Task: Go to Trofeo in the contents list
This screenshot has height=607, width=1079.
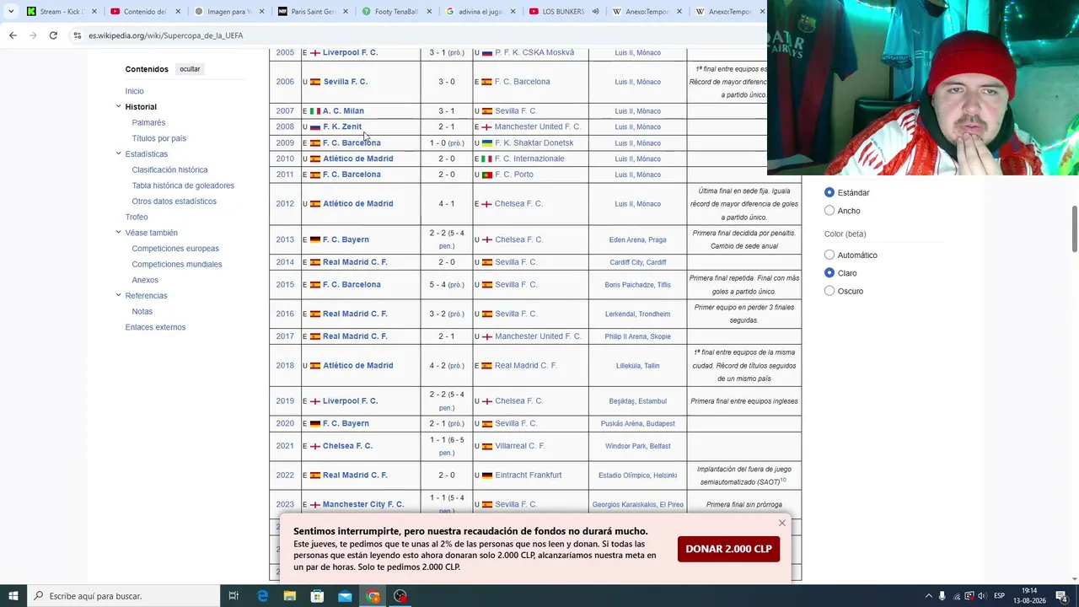Action: tap(136, 217)
